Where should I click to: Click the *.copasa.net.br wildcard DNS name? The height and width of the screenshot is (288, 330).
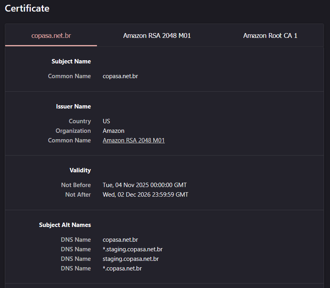coord(122,268)
